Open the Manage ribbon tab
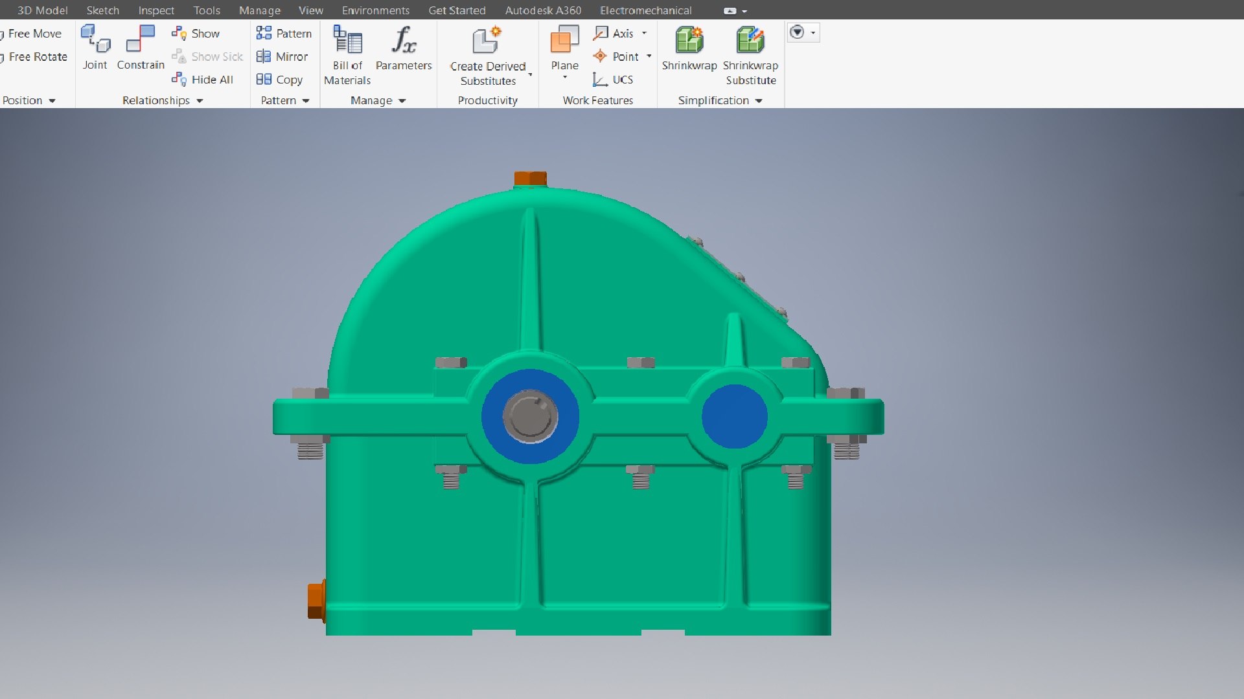The image size is (1244, 699). (259, 10)
